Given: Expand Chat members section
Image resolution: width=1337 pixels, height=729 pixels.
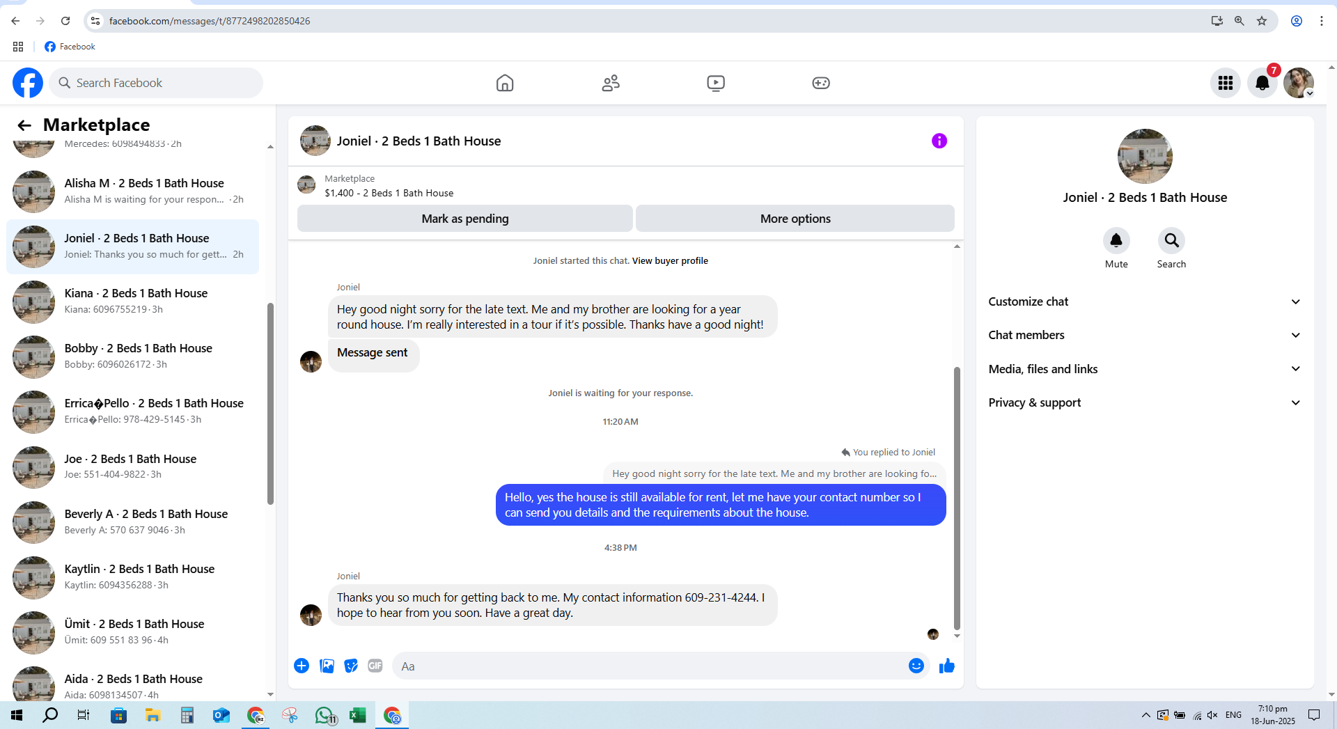Looking at the screenshot, I should pyautogui.click(x=1145, y=335).
